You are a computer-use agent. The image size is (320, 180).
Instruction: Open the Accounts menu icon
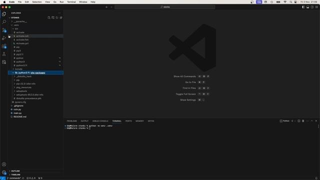click(4, 164)
